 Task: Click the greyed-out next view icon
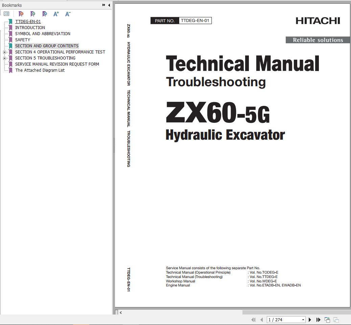(336, 320)
